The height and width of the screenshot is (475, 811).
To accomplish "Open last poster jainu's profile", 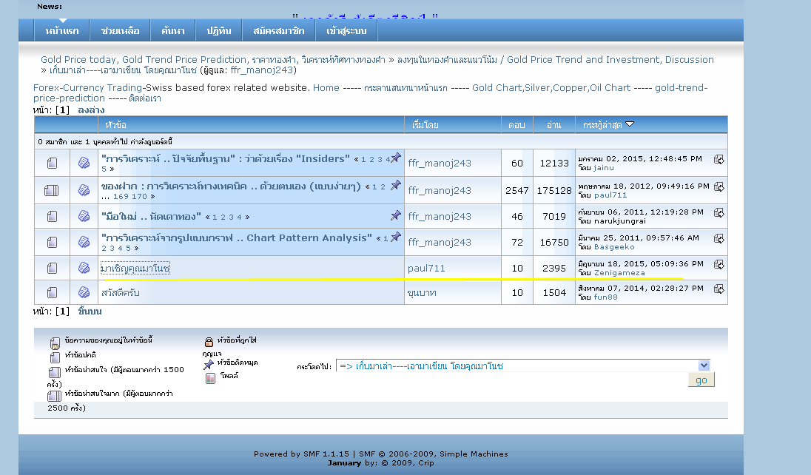I will point(604,168).
